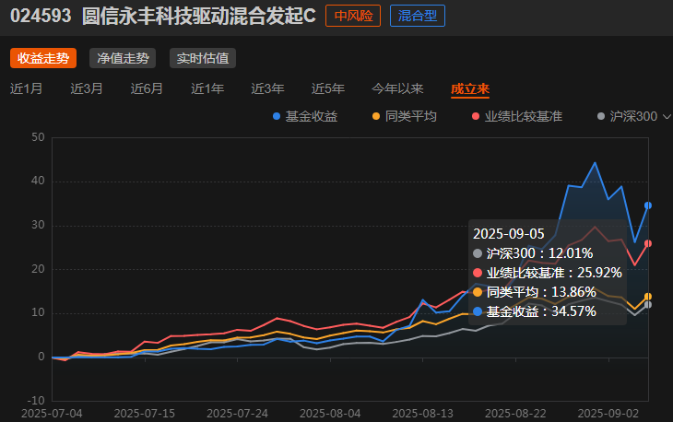Click tooltip value 业绩比较基准：25.92%
This screenshot has width=673, height=422.
(x=548, y=273)
